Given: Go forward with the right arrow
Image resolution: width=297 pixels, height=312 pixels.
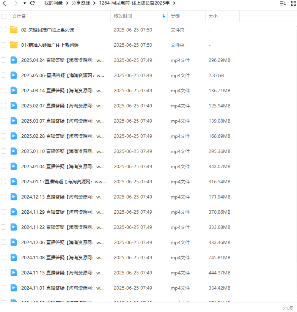Looking at the screenshot, I should (16, 3).
